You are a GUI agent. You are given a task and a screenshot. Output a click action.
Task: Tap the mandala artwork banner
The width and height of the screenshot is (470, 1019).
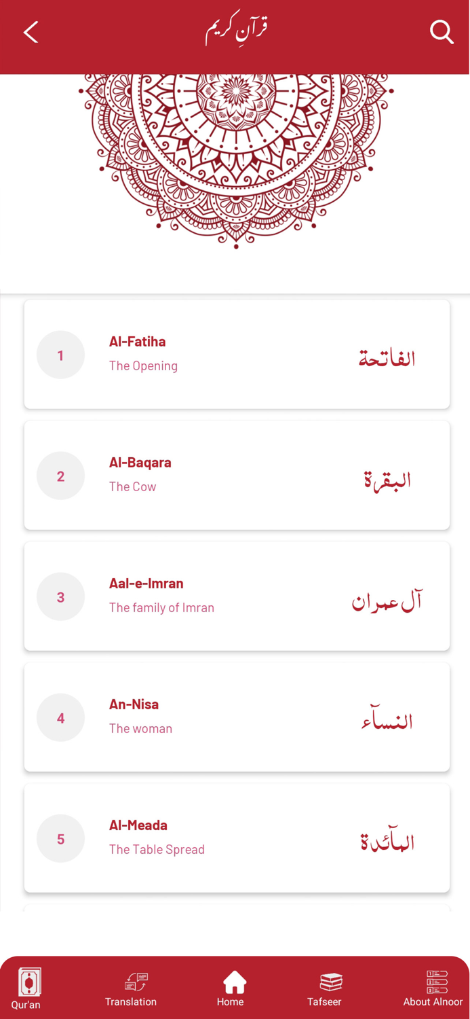[235, 156]
